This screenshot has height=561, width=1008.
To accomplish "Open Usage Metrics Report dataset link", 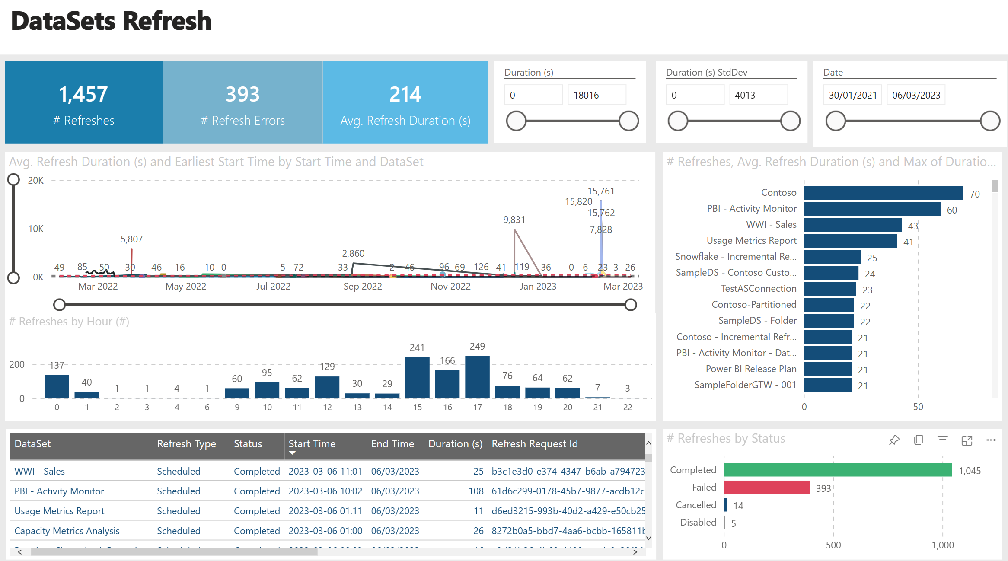I will click(59, 511).
